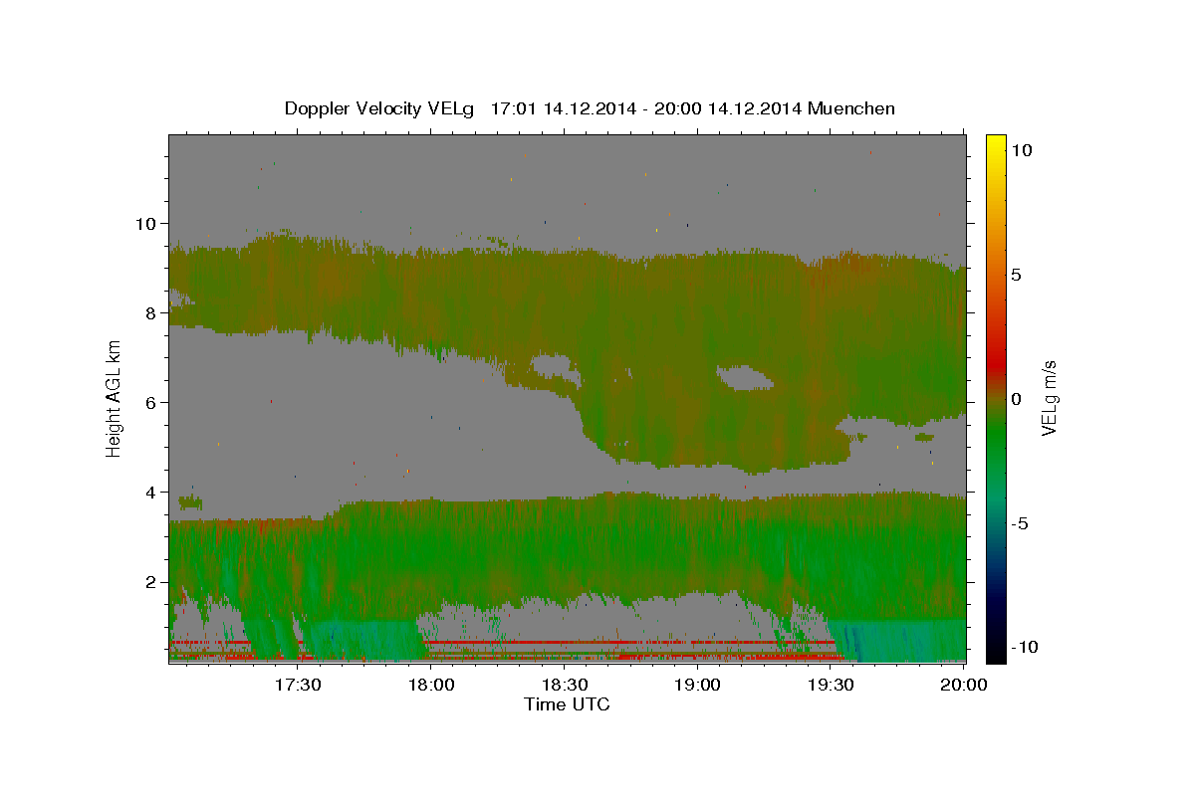Click the '18:00' time axis label
The height and width of the screenshot is (796, 1195).
431,685
